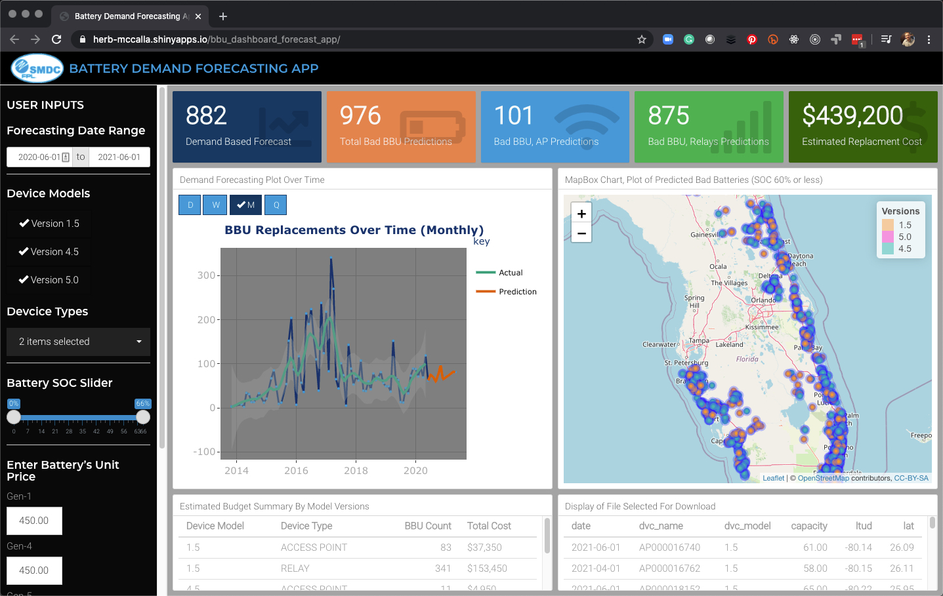943x596 pixels.
Task: Click the battery SOC slider right handle
Action: [x=143, y=417]
